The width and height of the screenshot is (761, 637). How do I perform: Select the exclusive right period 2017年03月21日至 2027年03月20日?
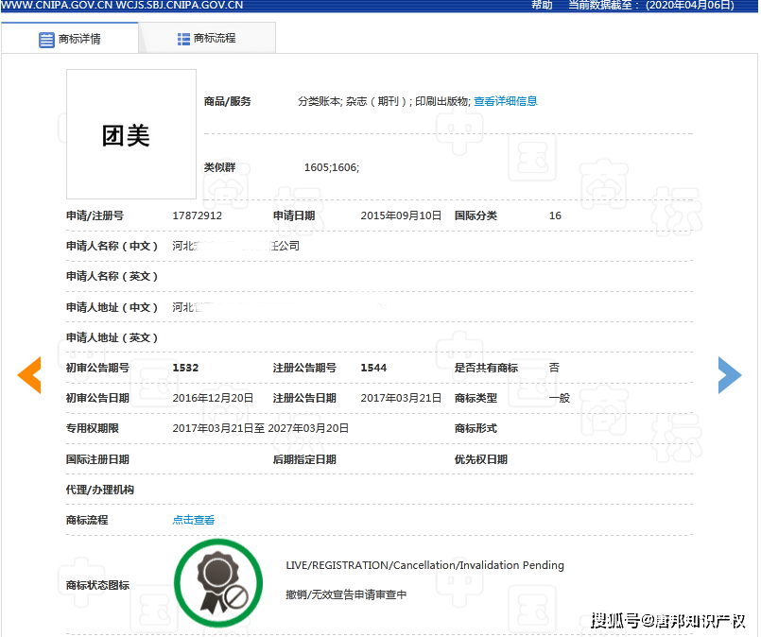point(261,428)
